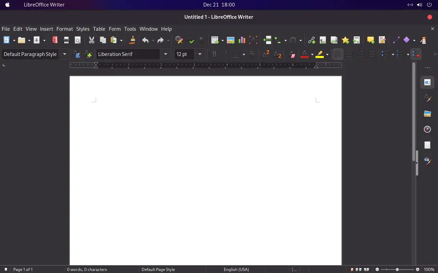Click the New document icon
Screen dimensions: 438x273
click(x=6, y=40)
